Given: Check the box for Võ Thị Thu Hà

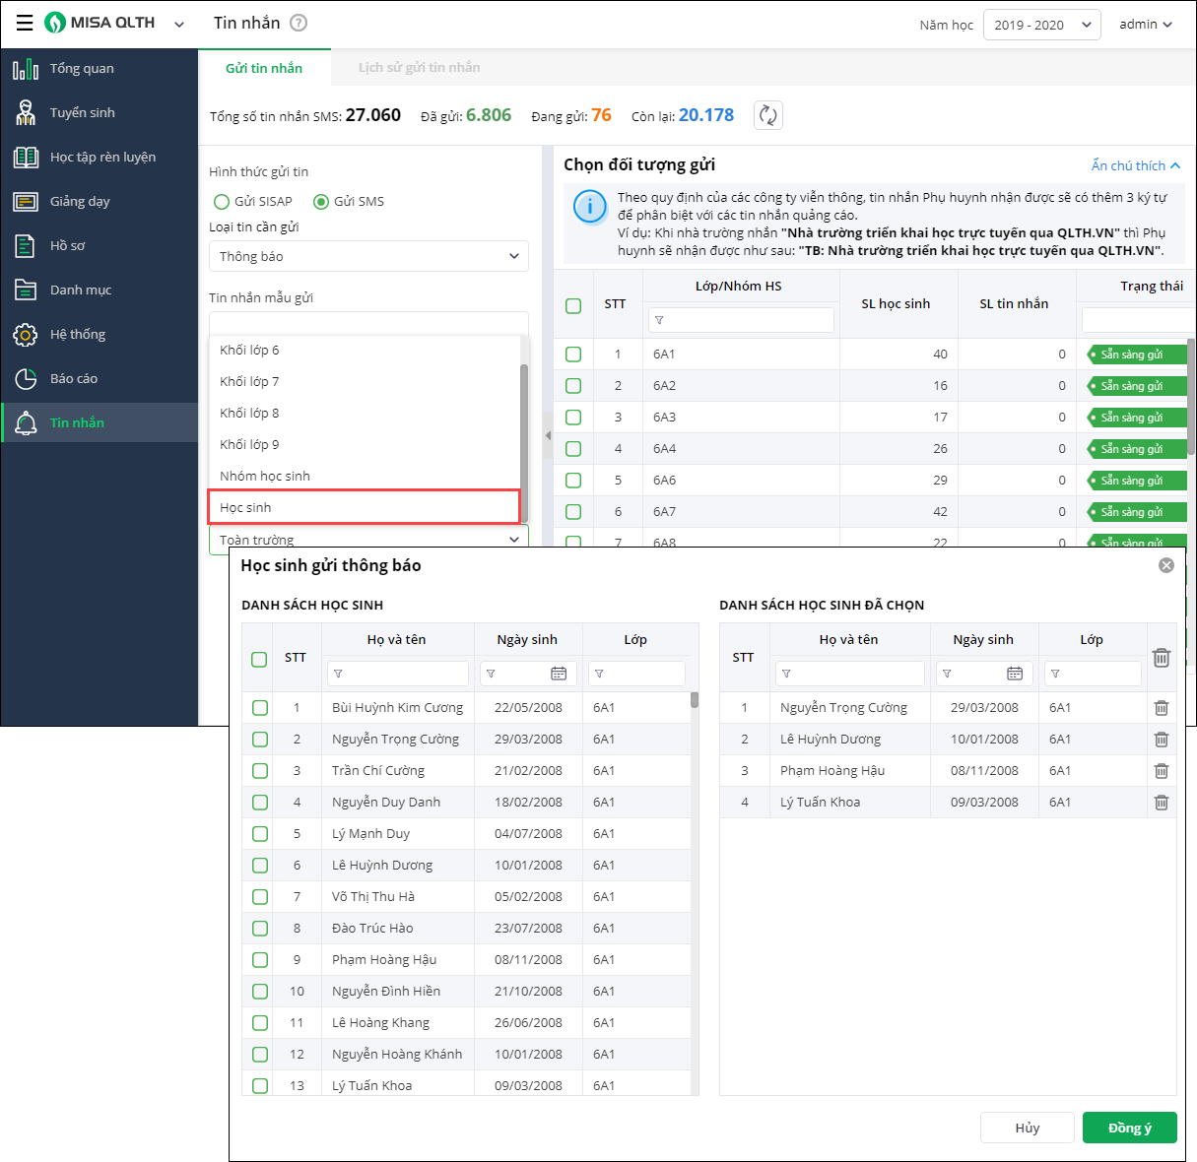Looking at the screenshot, I should click(260, 896).
